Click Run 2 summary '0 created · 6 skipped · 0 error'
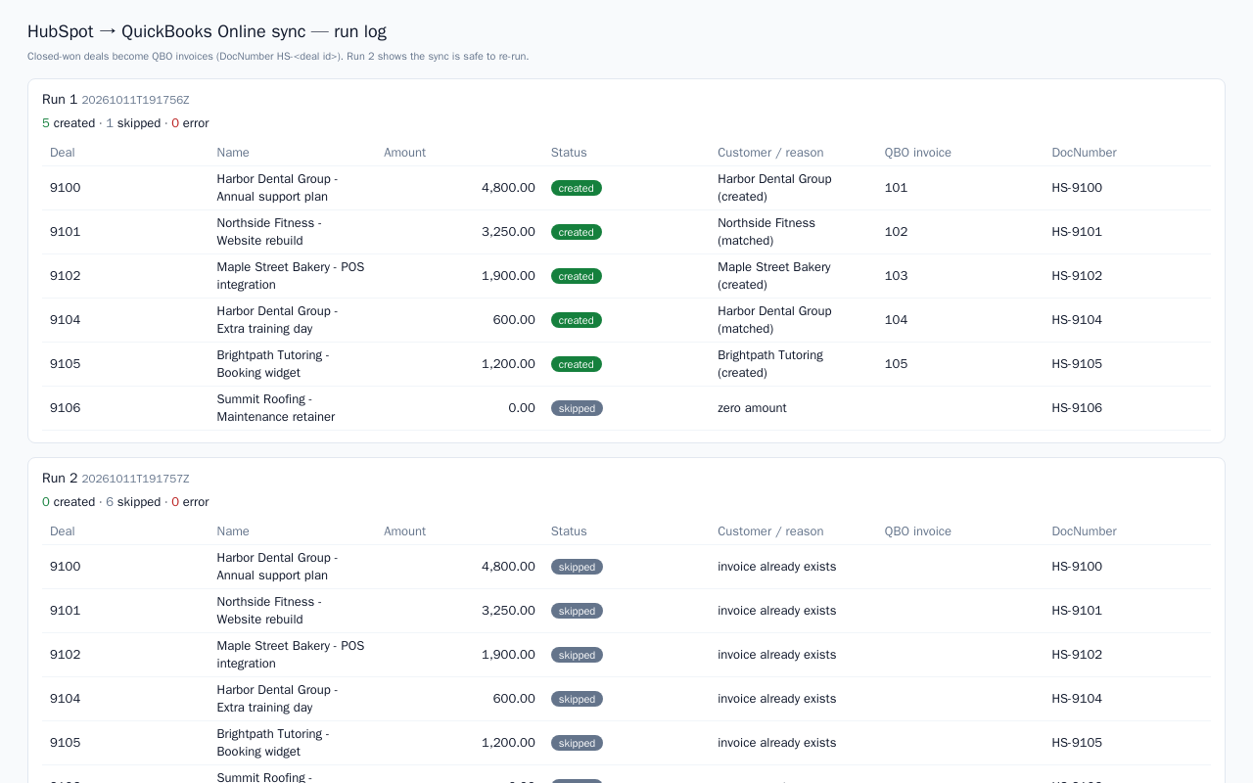This screenshot has height=783, width=1253. [125, 502]
